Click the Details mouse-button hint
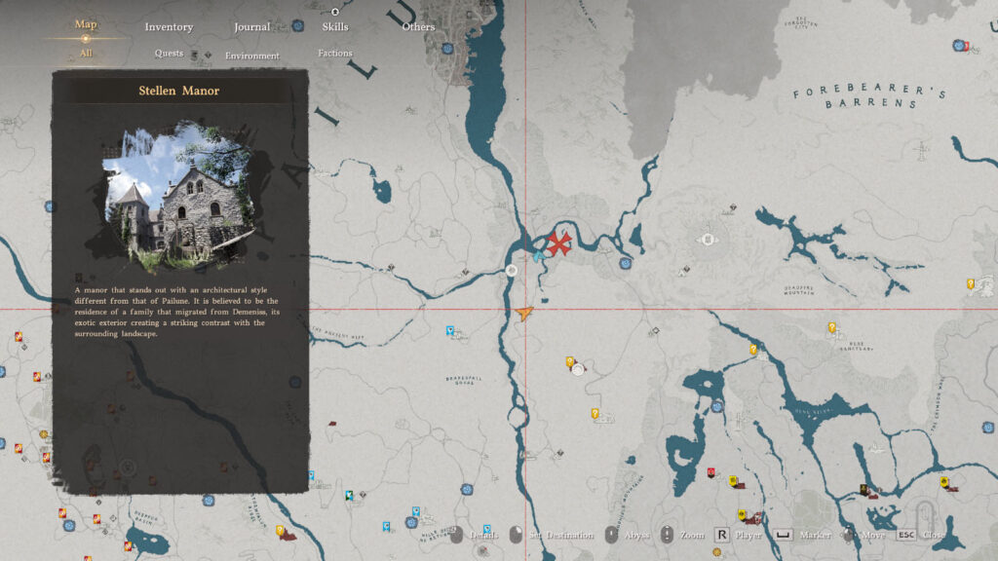Viewport: 998px width, 561px height. click(x=475, y=535)
